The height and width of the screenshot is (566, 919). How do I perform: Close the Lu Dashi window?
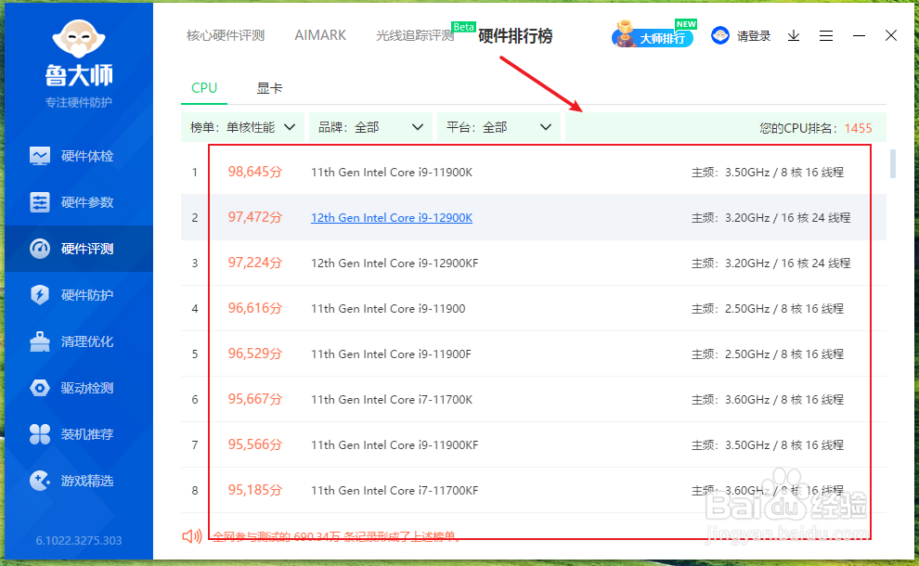pos(891,36)
